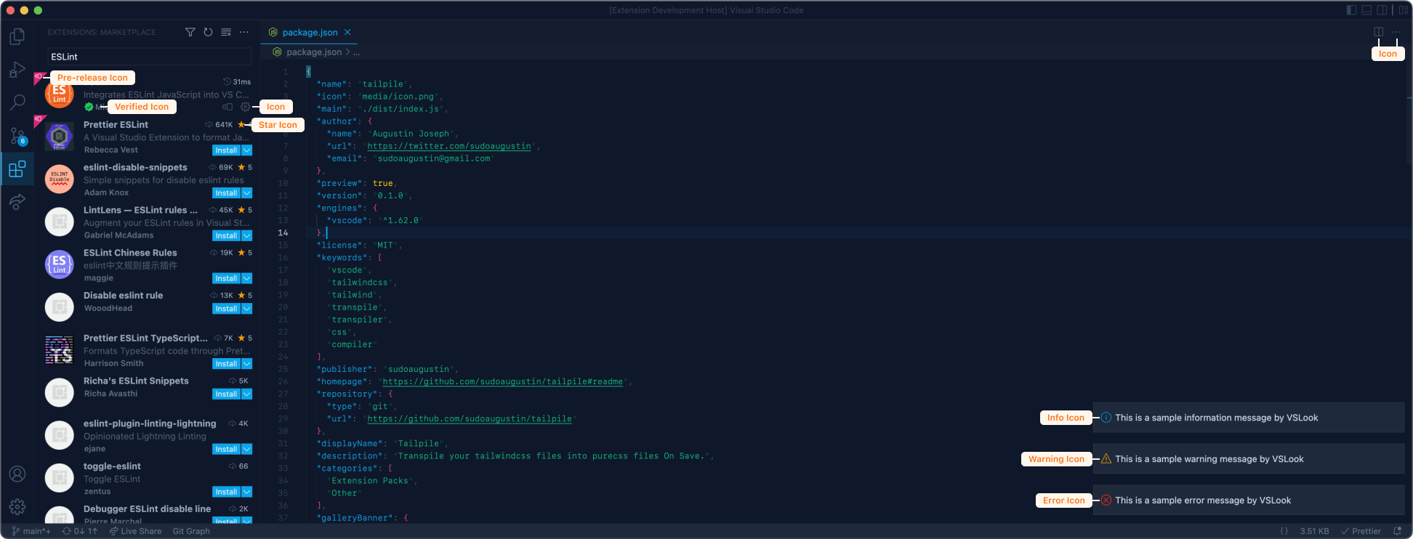This screenshot has width=1413, height=539.
Task: Click the main*+ branch in status bar
Action: [x=31, y=531]
